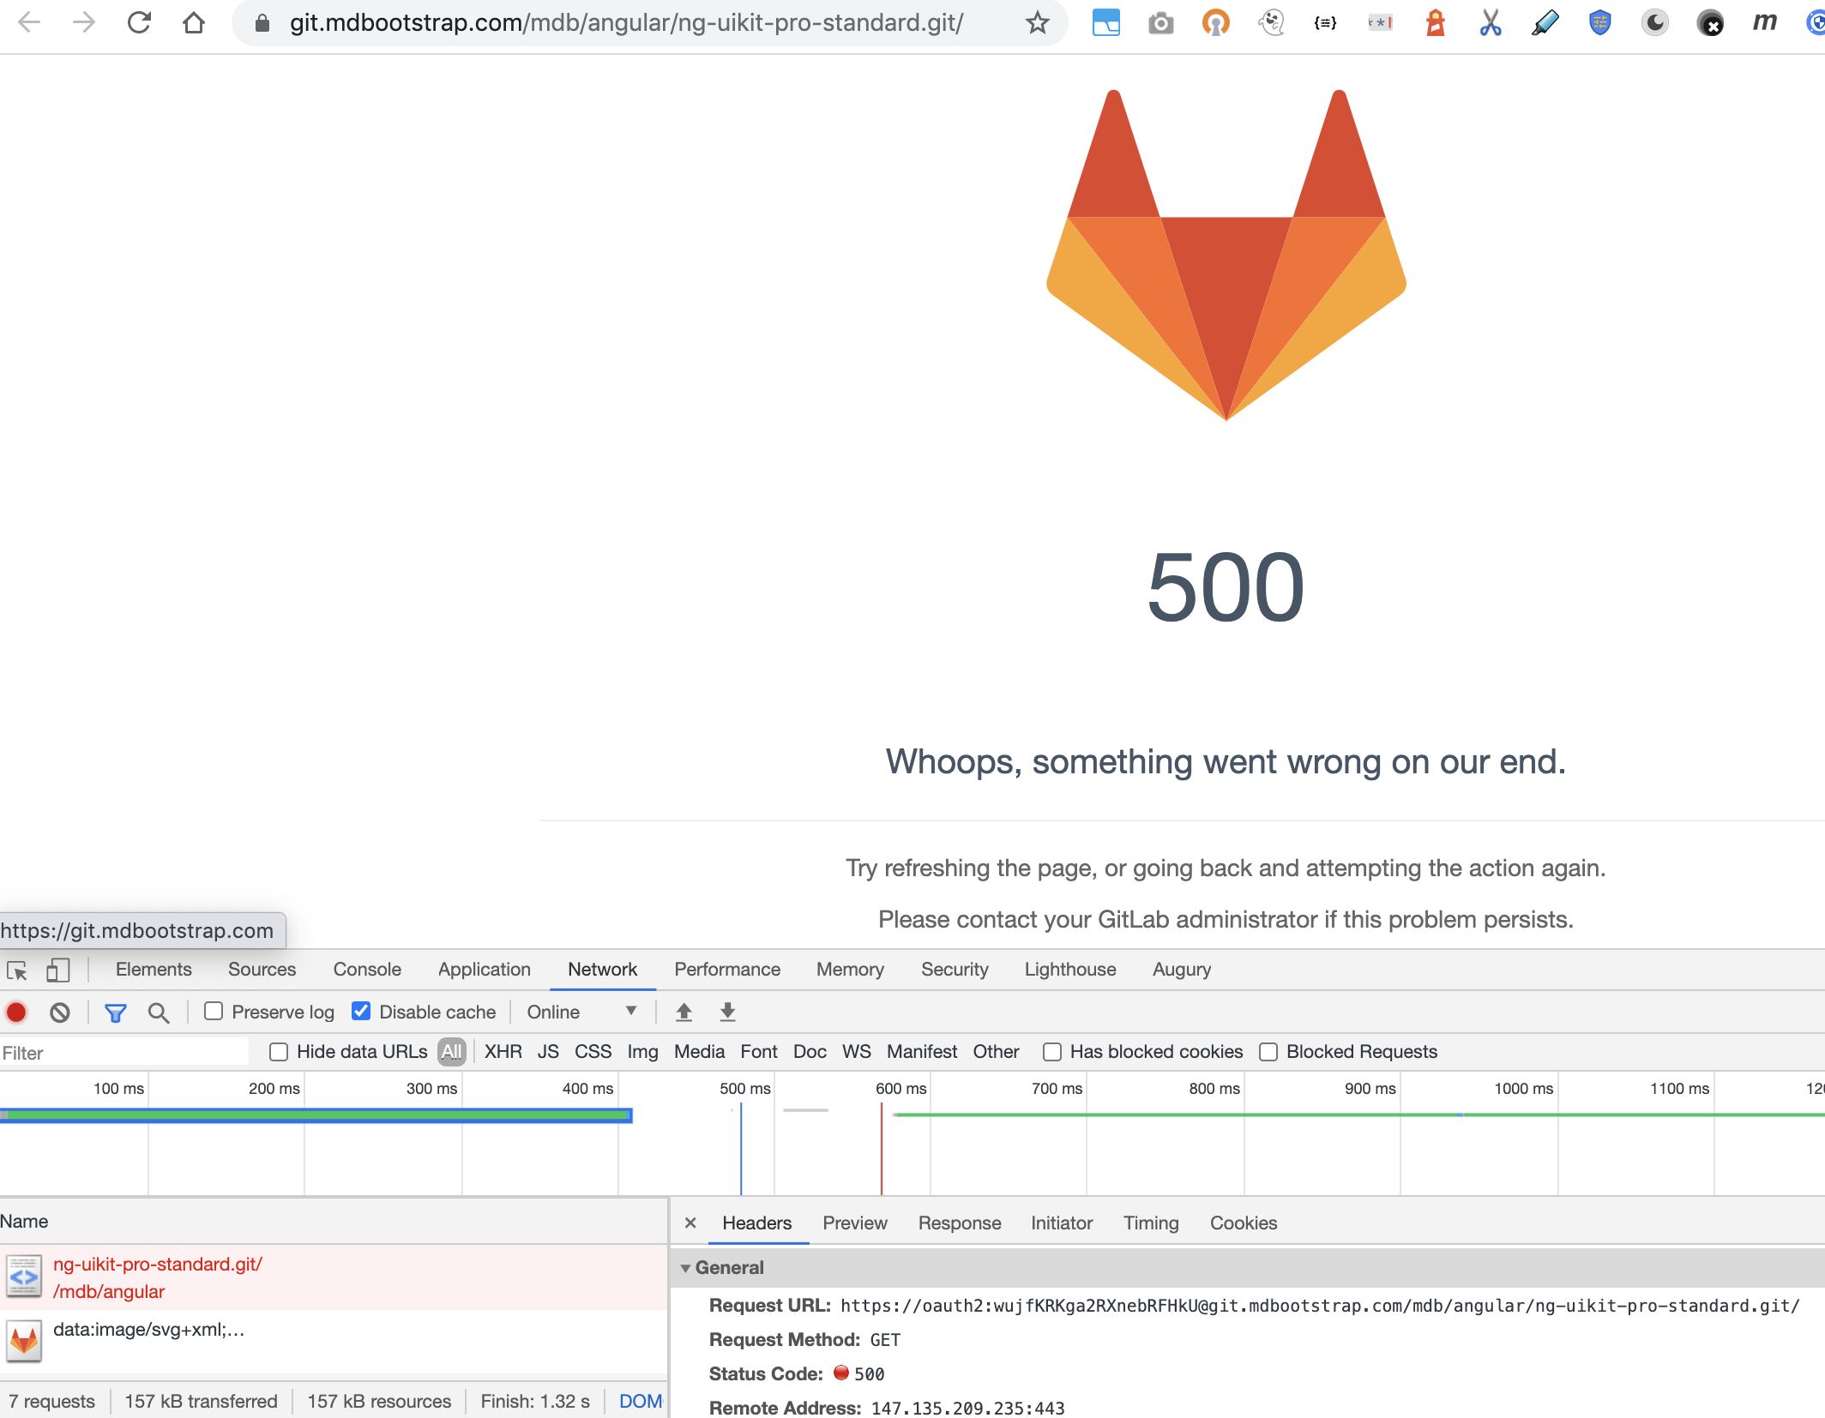Stop network recording with red dot
The height and width of the screenshot is (1418, 1825).
coord(16,1012)
